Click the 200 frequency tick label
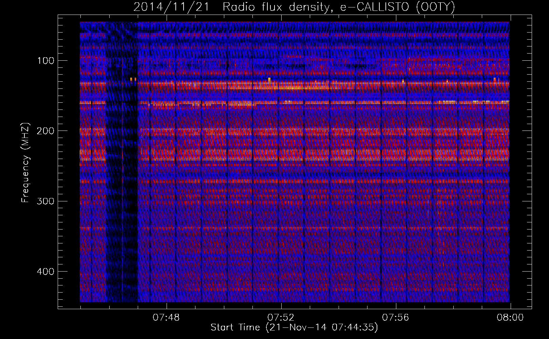 45,131
